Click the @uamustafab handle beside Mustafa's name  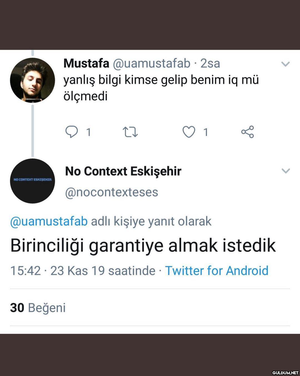click(x=151, y=64)
